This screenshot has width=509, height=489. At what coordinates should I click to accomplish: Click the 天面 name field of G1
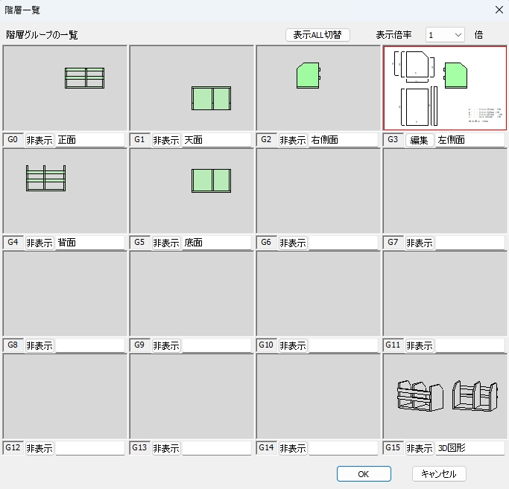pyautogui.click(x=217, y=140)
